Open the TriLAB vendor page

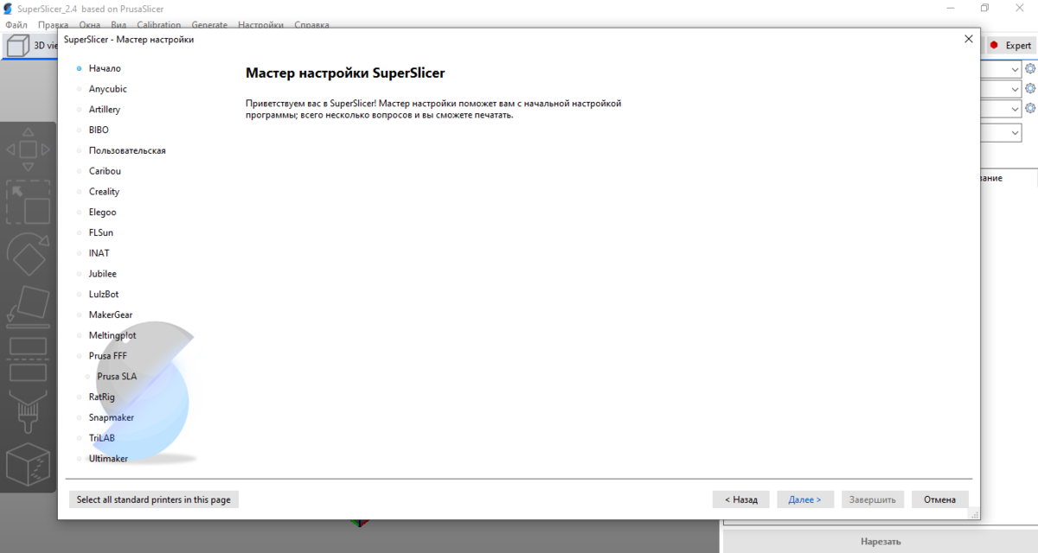(101, 438)
